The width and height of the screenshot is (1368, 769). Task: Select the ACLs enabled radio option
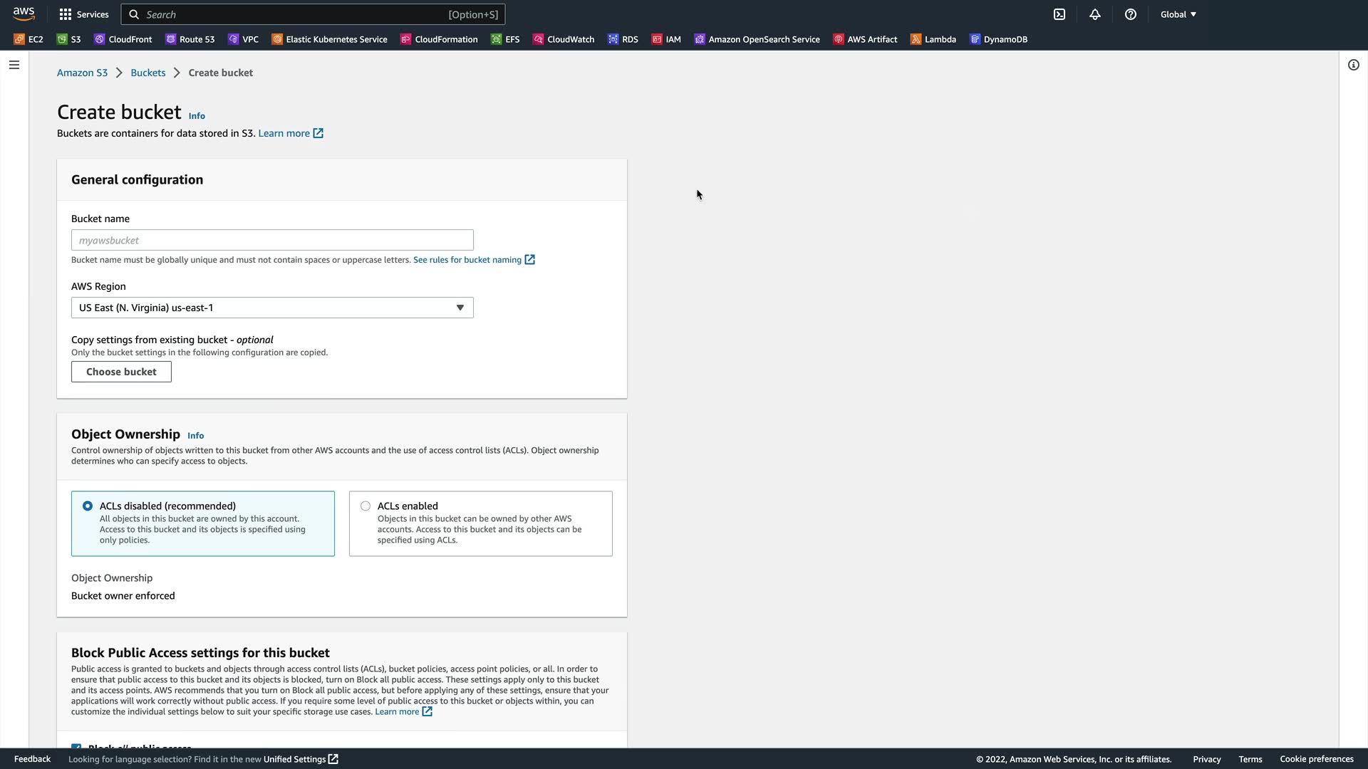[366, 506]
